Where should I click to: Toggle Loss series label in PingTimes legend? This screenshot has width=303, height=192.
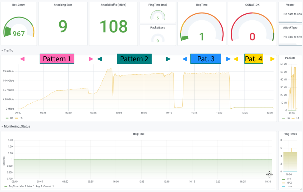click(x=289, y=186)
